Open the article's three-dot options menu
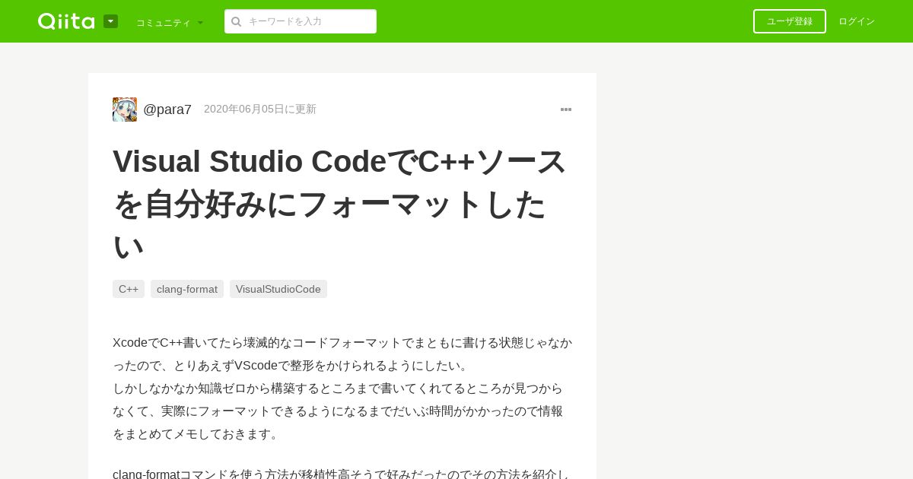Viewport: 913px width, 479px height. (x=566, y=109)
